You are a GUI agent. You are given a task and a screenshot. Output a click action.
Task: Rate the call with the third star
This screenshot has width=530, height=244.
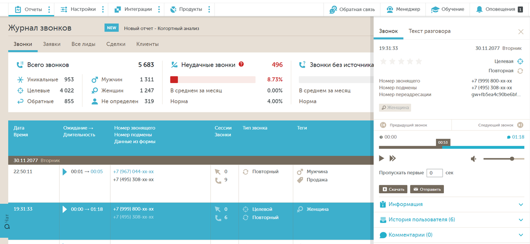(401, 61)
